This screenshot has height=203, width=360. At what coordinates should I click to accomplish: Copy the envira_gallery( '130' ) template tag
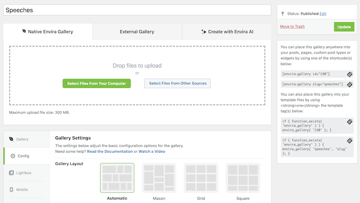[349, 122]
